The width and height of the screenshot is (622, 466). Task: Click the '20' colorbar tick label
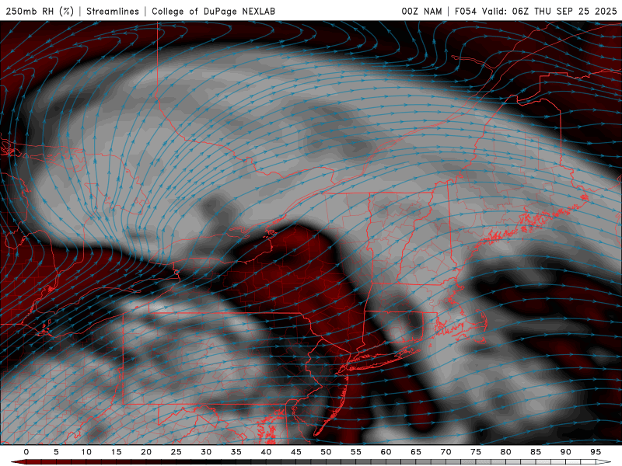click(146, 452)
